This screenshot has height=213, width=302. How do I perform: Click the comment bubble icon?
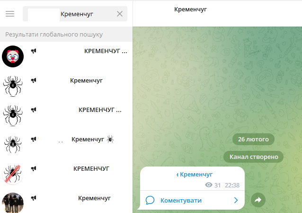coord(150,200)
